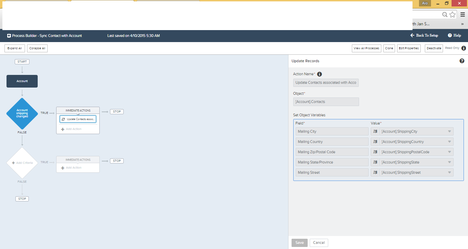This screenshot has height=249, width=468.
Task: Select the Account shipping changed criteria diamond
Action: coord(22,113)
